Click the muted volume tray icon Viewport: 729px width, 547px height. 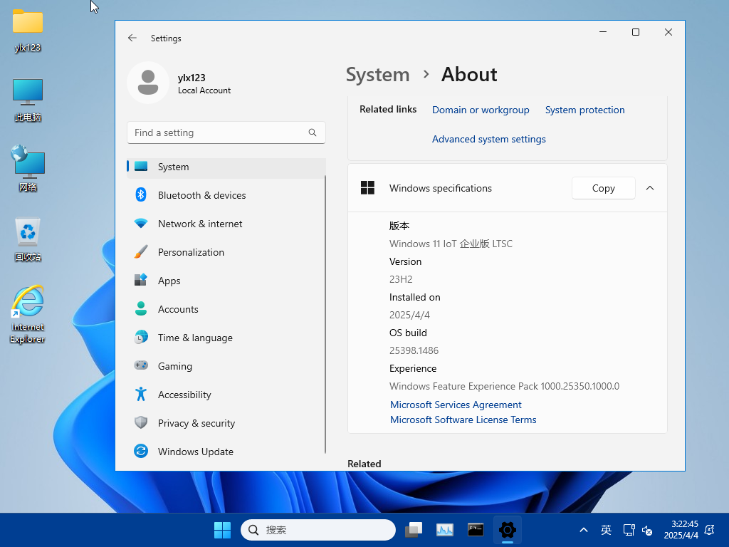tap(646, 530)
